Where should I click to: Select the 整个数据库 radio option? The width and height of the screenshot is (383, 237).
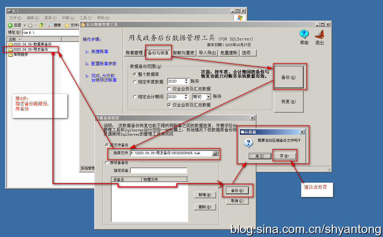pos(135,74)
